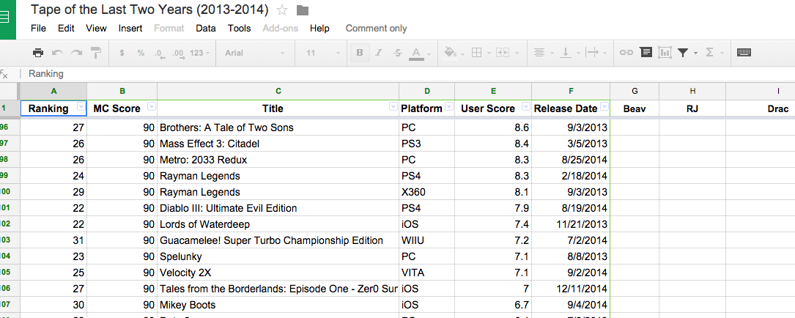Click the Comment only button
The image size is (795, 318).
point(376,29)
